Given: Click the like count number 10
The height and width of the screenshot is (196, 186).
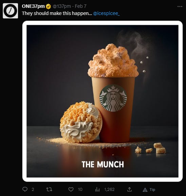Looking at the screenshot, I should coord(80,190).
